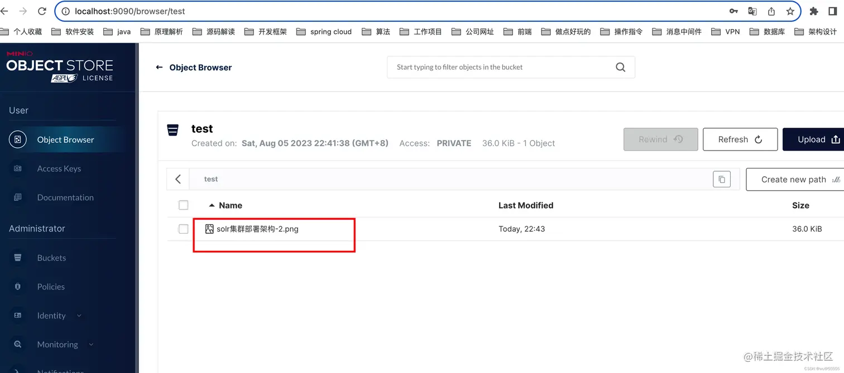View site information icon beside URL
Image resolution: width=844 pixels, height=373 pixels.
point(65,11)
